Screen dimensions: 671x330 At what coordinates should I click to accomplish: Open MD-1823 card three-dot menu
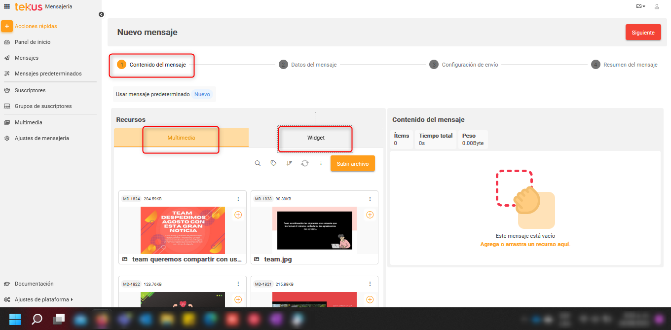(x=370, y=199)
